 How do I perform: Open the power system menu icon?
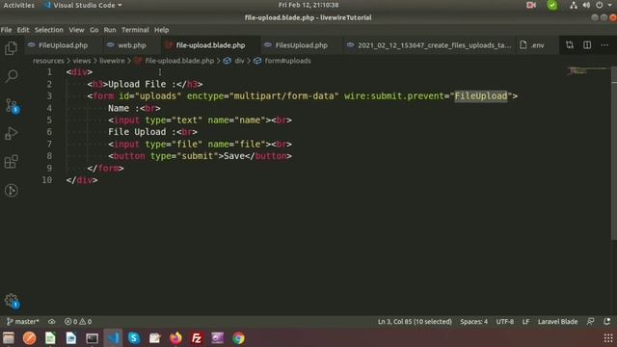point(599,5)
